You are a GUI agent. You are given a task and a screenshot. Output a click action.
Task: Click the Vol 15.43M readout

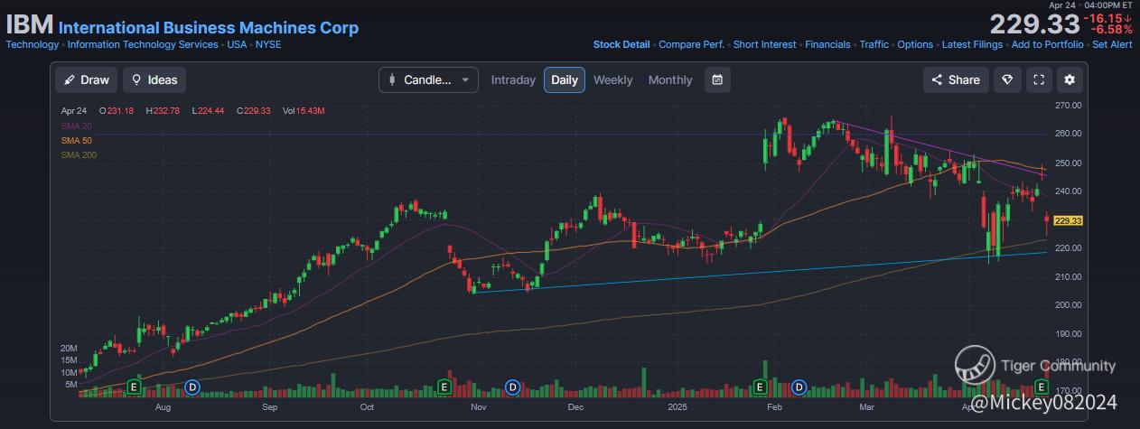pyautogui.click(x=304, y=110)
